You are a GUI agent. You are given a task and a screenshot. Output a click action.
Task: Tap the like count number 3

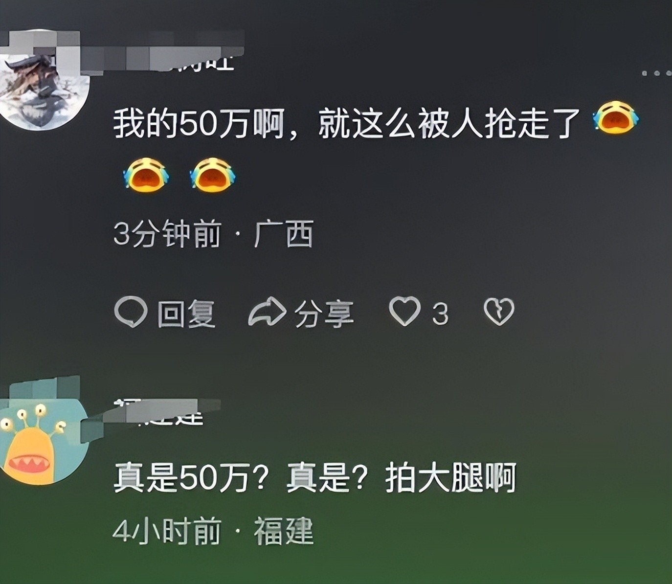click(x=440, y=314)
